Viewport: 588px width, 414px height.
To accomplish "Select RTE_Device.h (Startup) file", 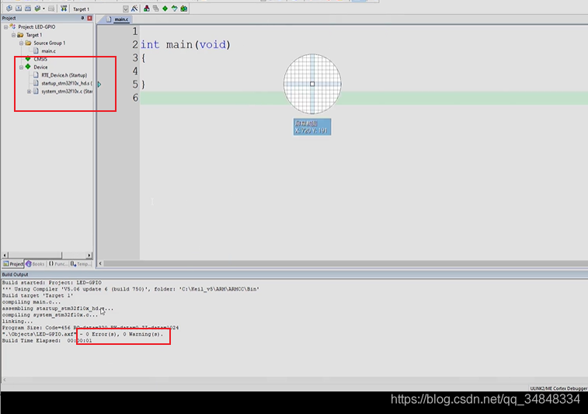I will (x=64, y=75).
